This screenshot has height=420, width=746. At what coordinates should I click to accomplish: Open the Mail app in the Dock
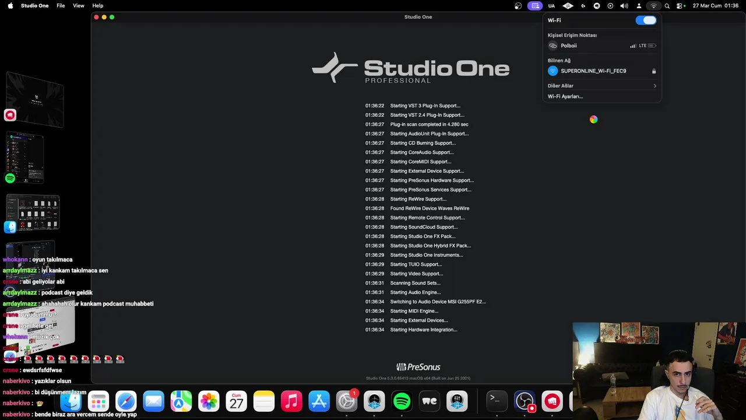click(153, 401)
